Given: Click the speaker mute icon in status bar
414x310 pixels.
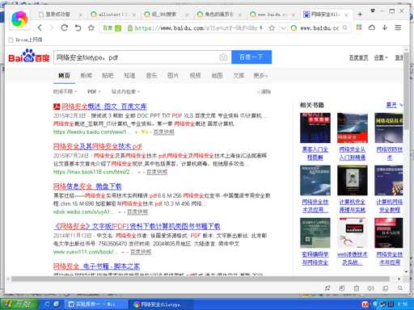Looking at the screenshot, I should click(x=371, y=288).
